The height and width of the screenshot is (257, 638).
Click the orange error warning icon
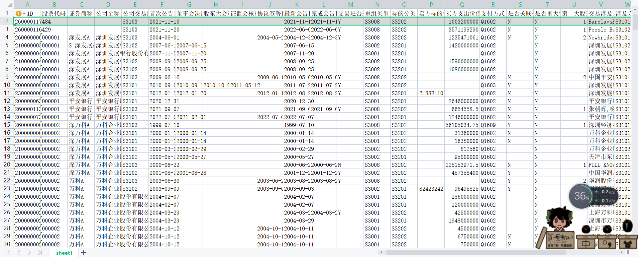click(x=19, y=14)
